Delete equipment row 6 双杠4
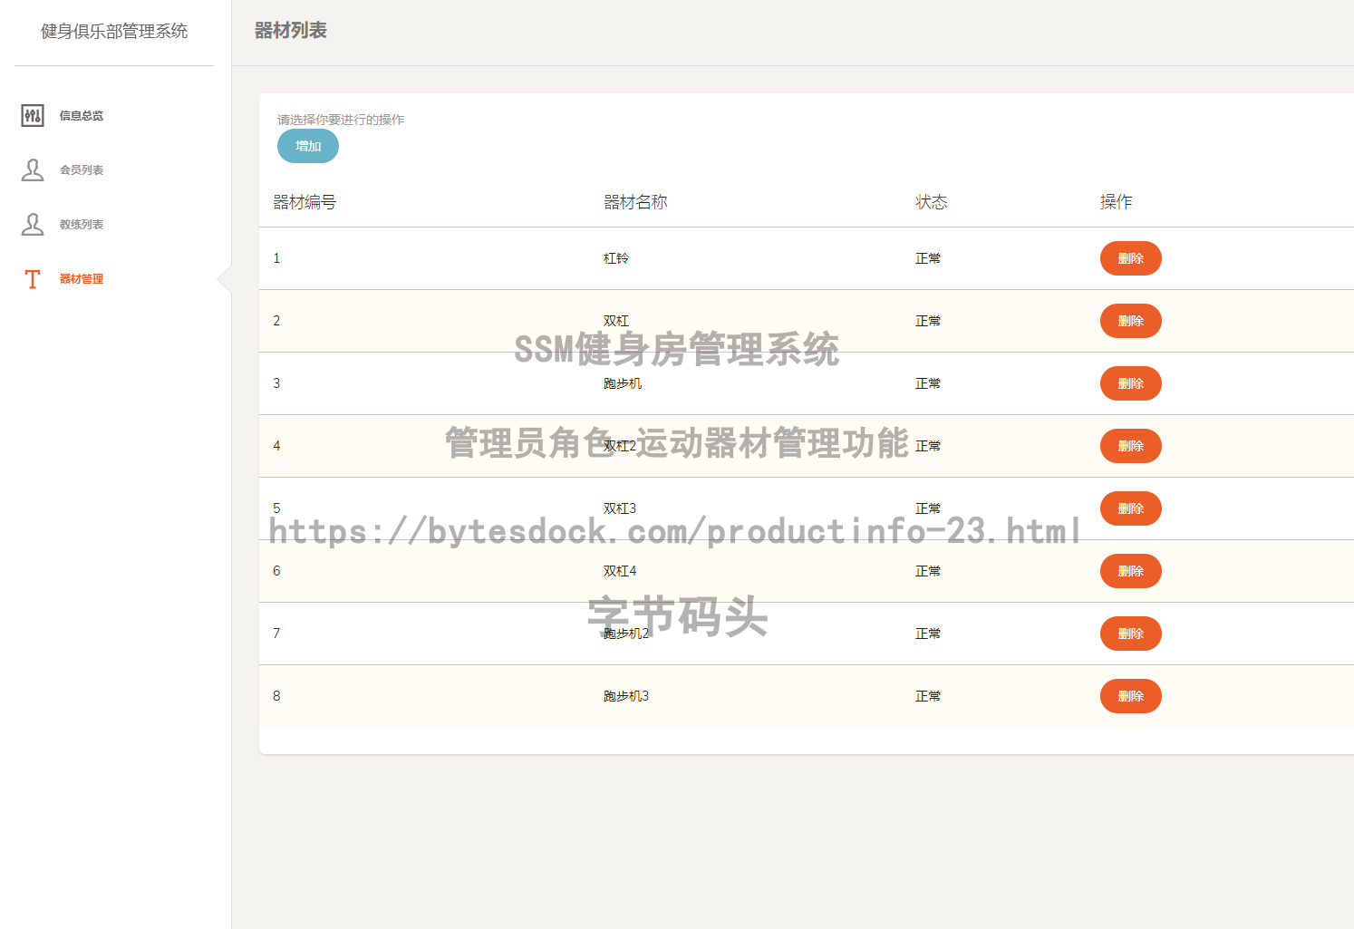 coord(1131,571)
